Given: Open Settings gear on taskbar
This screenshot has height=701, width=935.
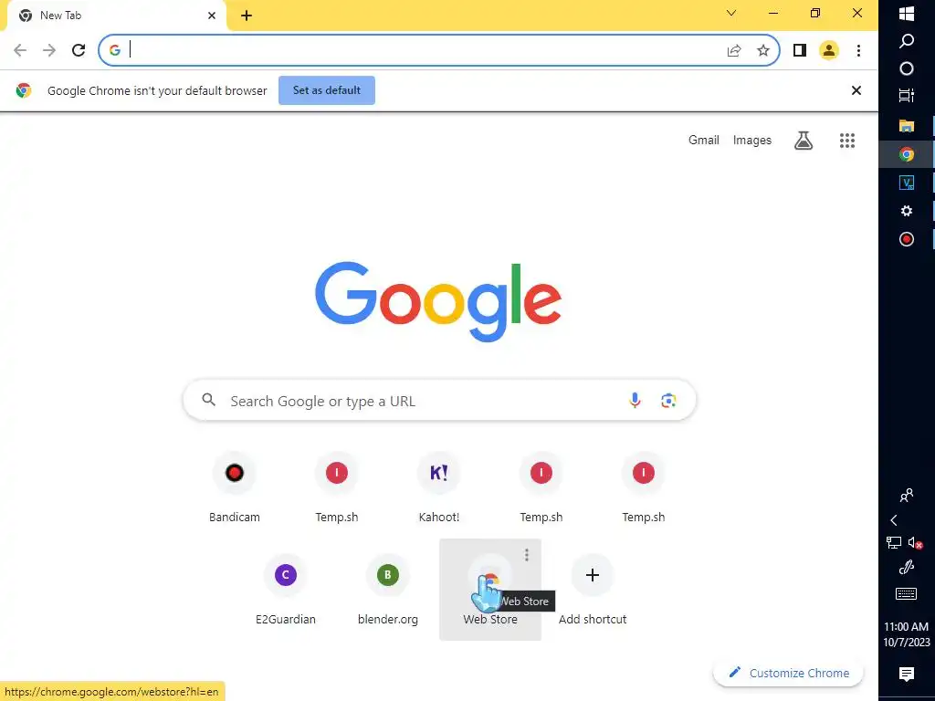Looking at the screenshot, I should [x=907, y=211].
